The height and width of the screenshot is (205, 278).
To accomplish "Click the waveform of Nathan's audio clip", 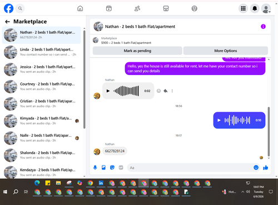I will (x=126, y=91).
